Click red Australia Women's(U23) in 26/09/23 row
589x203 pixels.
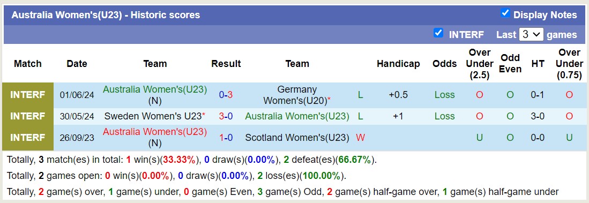coord(155,132)
